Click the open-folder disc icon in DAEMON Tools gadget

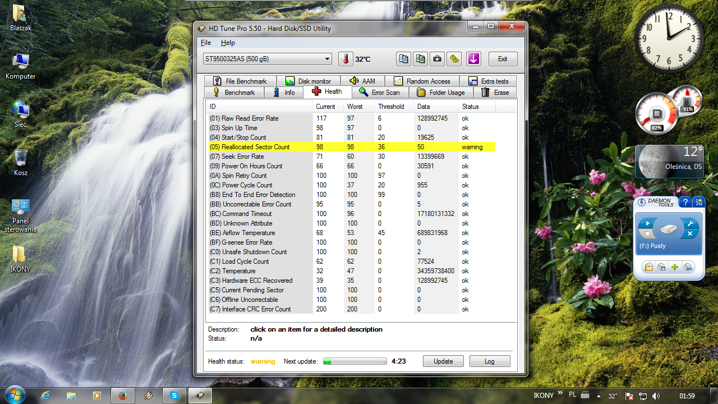click(648, 267)
